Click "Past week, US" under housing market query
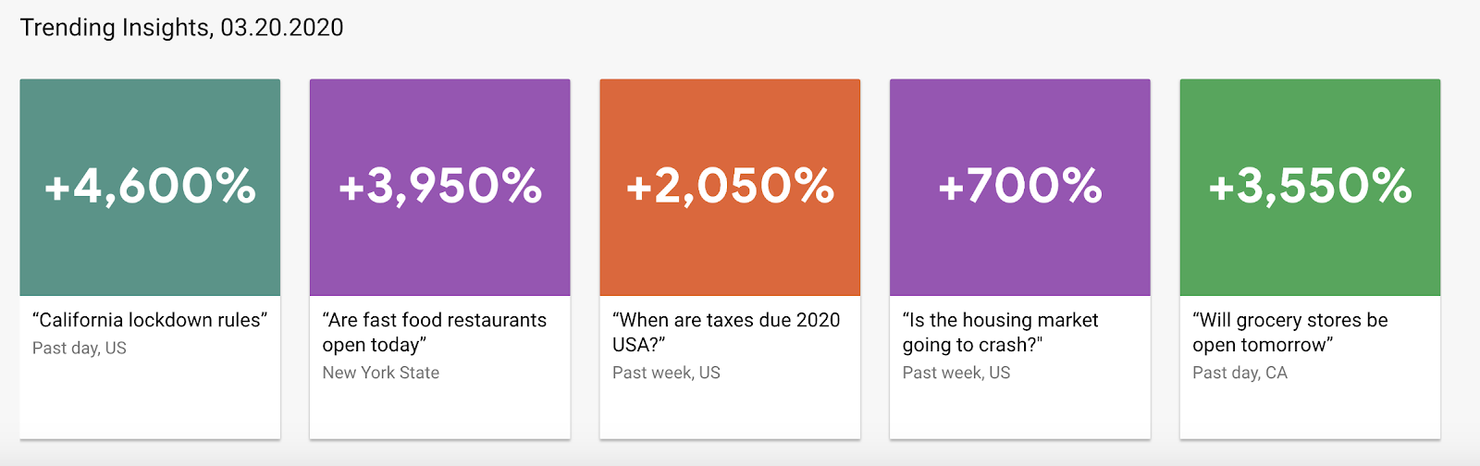 tap(956, 373)
